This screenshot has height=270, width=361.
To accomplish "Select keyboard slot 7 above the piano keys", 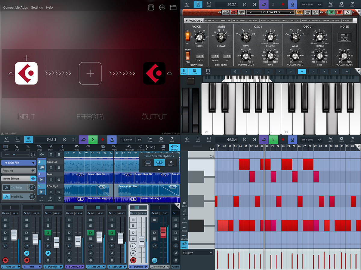I will (313, 71).
